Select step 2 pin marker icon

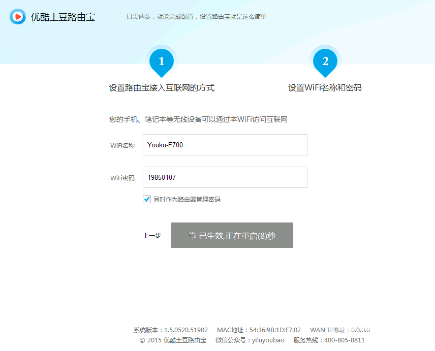click(x=325, y=62)
